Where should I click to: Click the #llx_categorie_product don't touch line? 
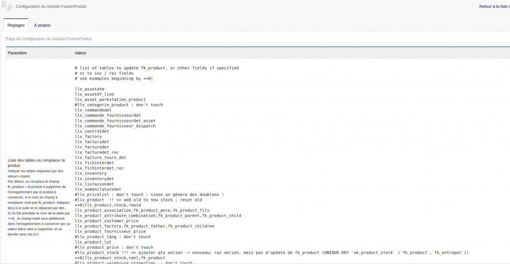click(x=119, y=105)
